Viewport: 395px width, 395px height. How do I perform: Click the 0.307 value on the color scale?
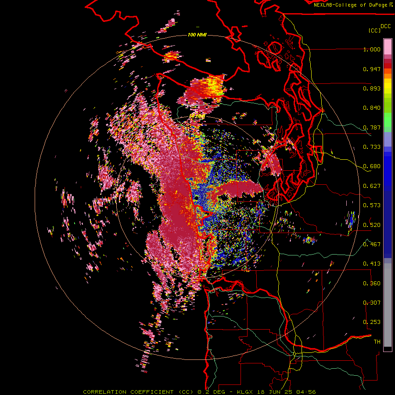pos(372,303)
